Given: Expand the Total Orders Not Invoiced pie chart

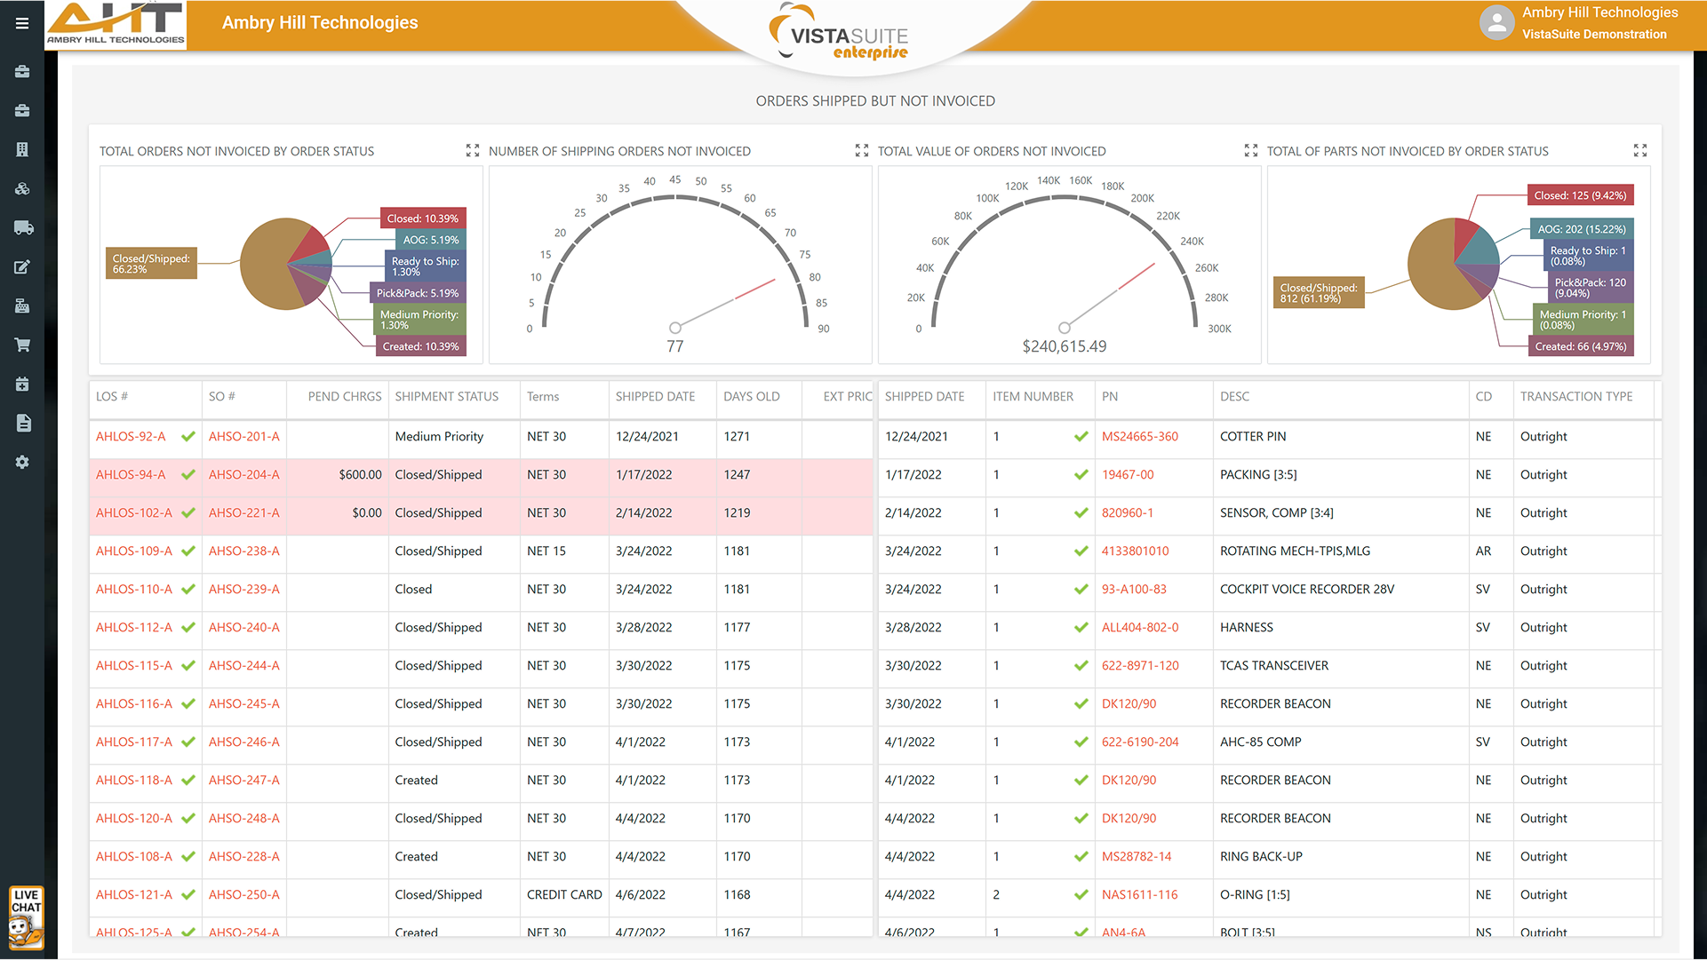Looking at the screenshot, I should pyautogui.click(x=473, y=151).
